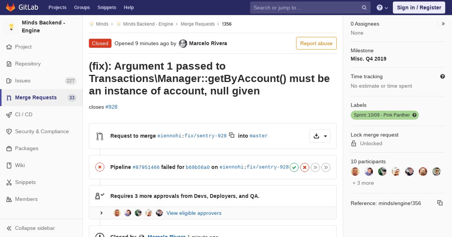Open the master target branch link
Image resolution: width=452 pixels, height=237 pixels.
pyautogui.click(x=258, y=136)
